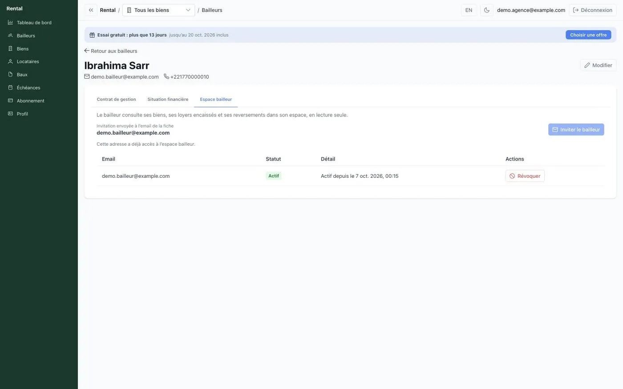Click the Rental breadcrumb link

(108, 10)
